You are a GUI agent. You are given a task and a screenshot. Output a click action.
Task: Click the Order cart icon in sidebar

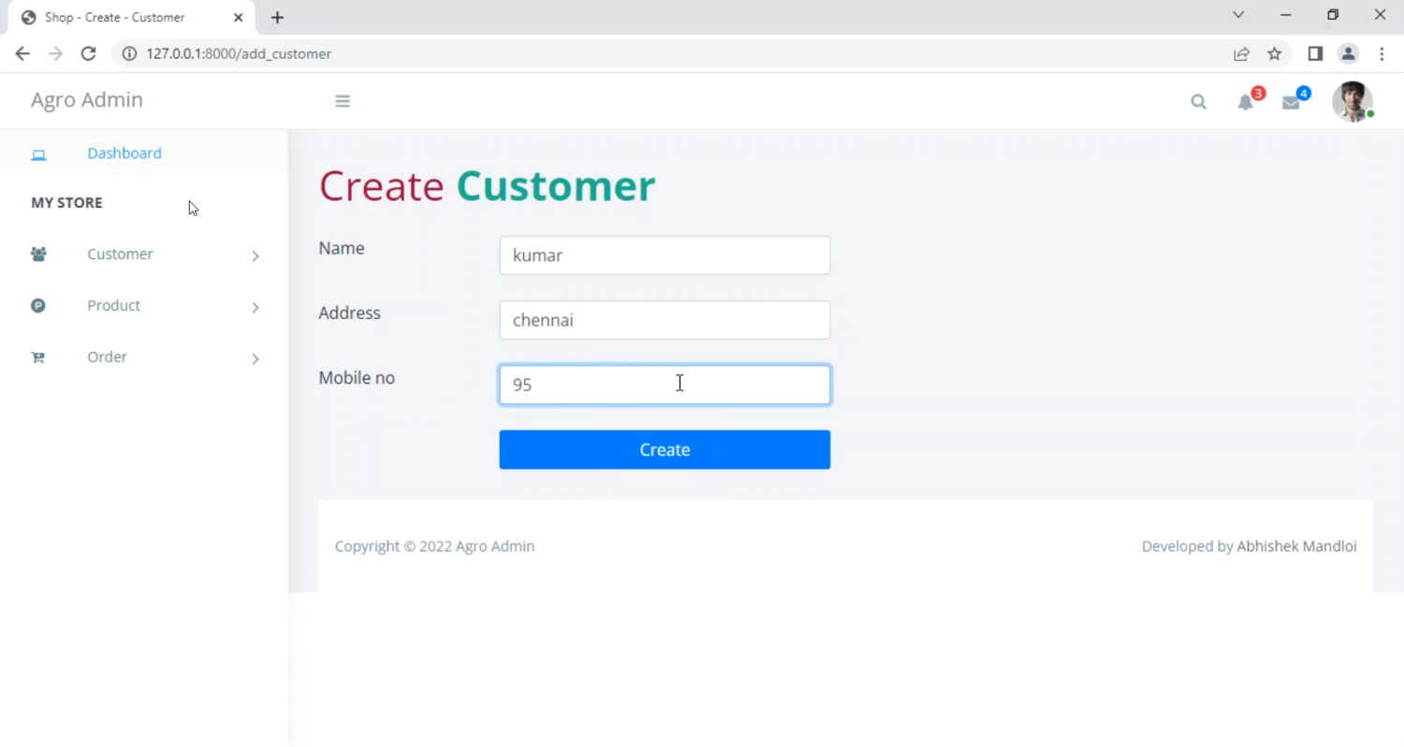(x=38, y=357)
